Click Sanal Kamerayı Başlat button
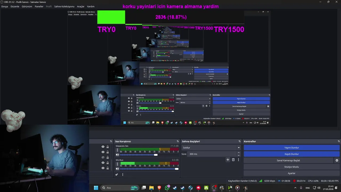 [x=288, y=160]
